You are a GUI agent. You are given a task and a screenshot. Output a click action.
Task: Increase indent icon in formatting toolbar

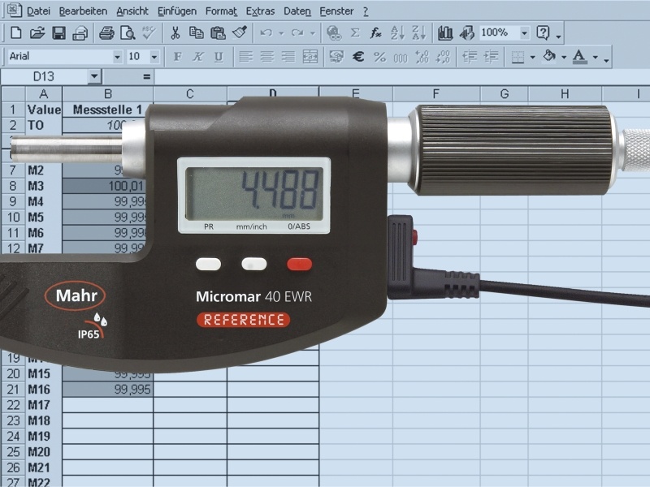click(492, 57)
